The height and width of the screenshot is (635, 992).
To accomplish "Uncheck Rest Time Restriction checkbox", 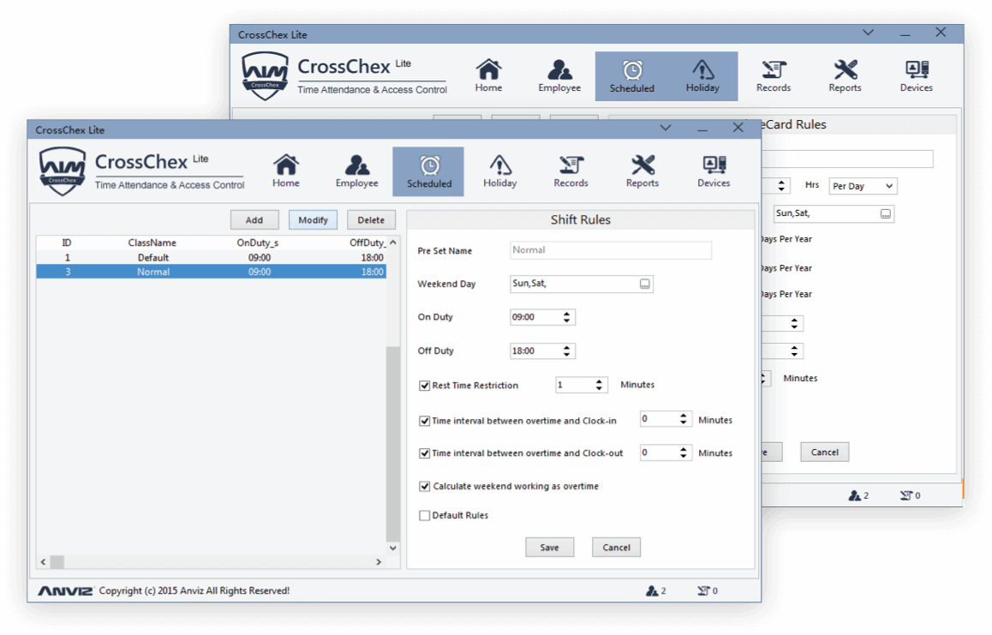I will pos(424,386).
